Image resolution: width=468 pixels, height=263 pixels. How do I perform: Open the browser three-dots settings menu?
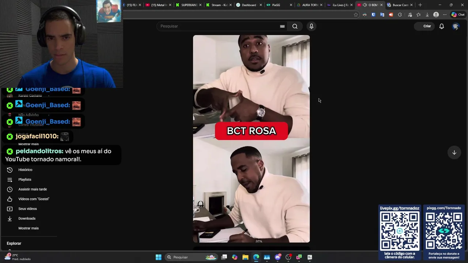click(x=445, y=15)
